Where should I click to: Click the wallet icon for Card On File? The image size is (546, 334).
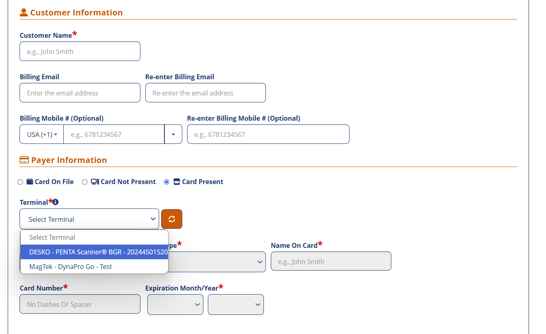(x=30, y=182)
